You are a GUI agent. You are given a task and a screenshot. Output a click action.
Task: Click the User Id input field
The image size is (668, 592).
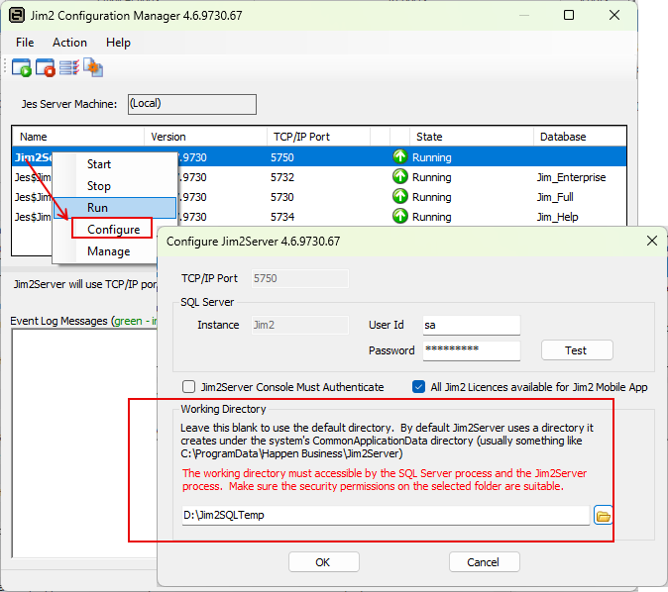tap(470, 325)
